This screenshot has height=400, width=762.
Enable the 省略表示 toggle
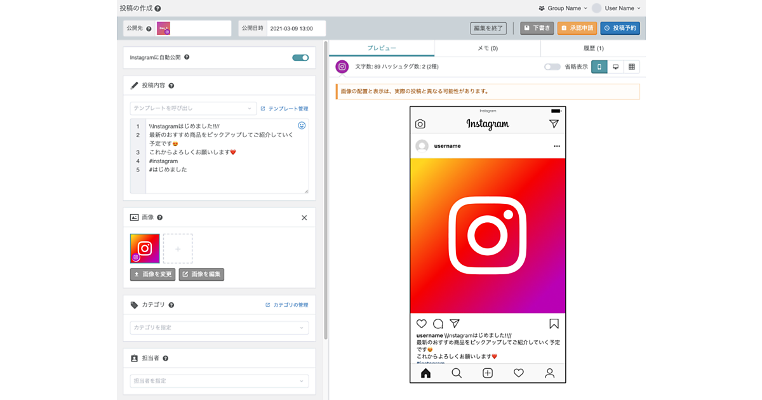click(x=552, y=67)
